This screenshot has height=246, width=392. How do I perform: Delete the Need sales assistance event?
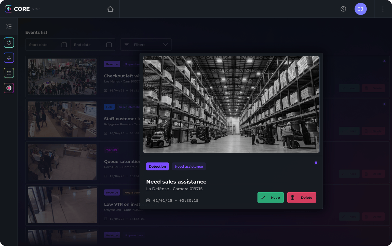302,197
